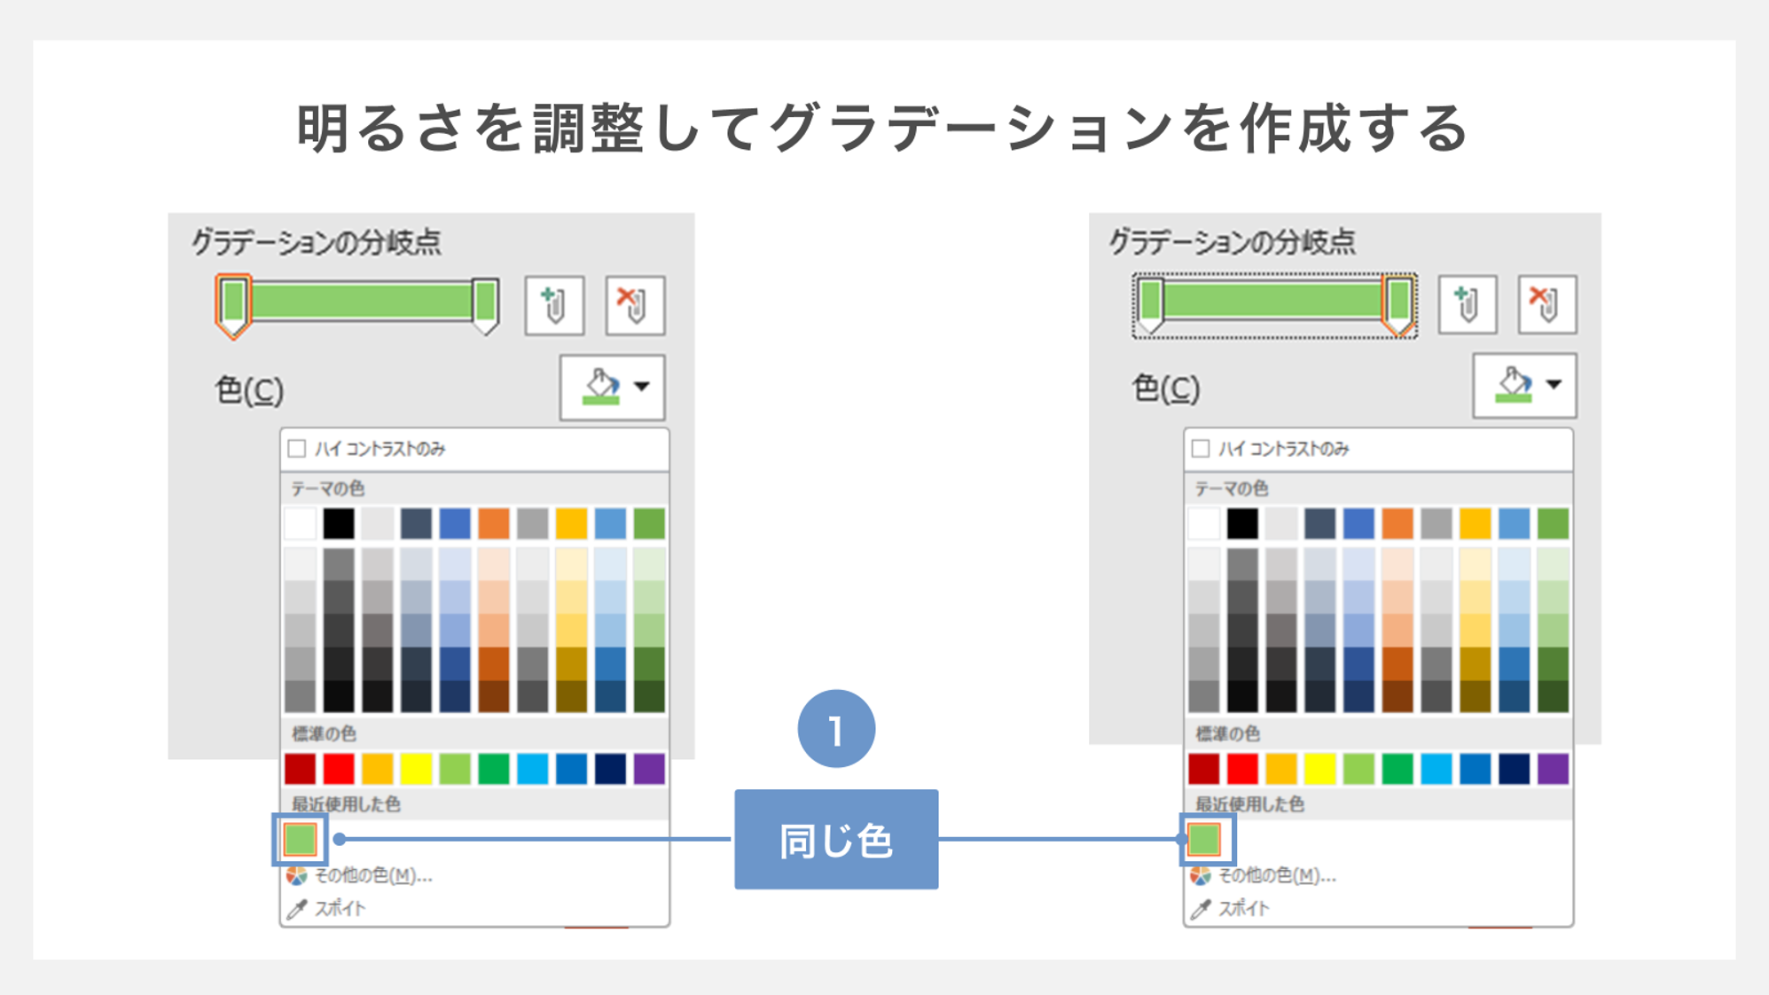
Task: Select dark red standard color in left palette
Action: point(300,769)
